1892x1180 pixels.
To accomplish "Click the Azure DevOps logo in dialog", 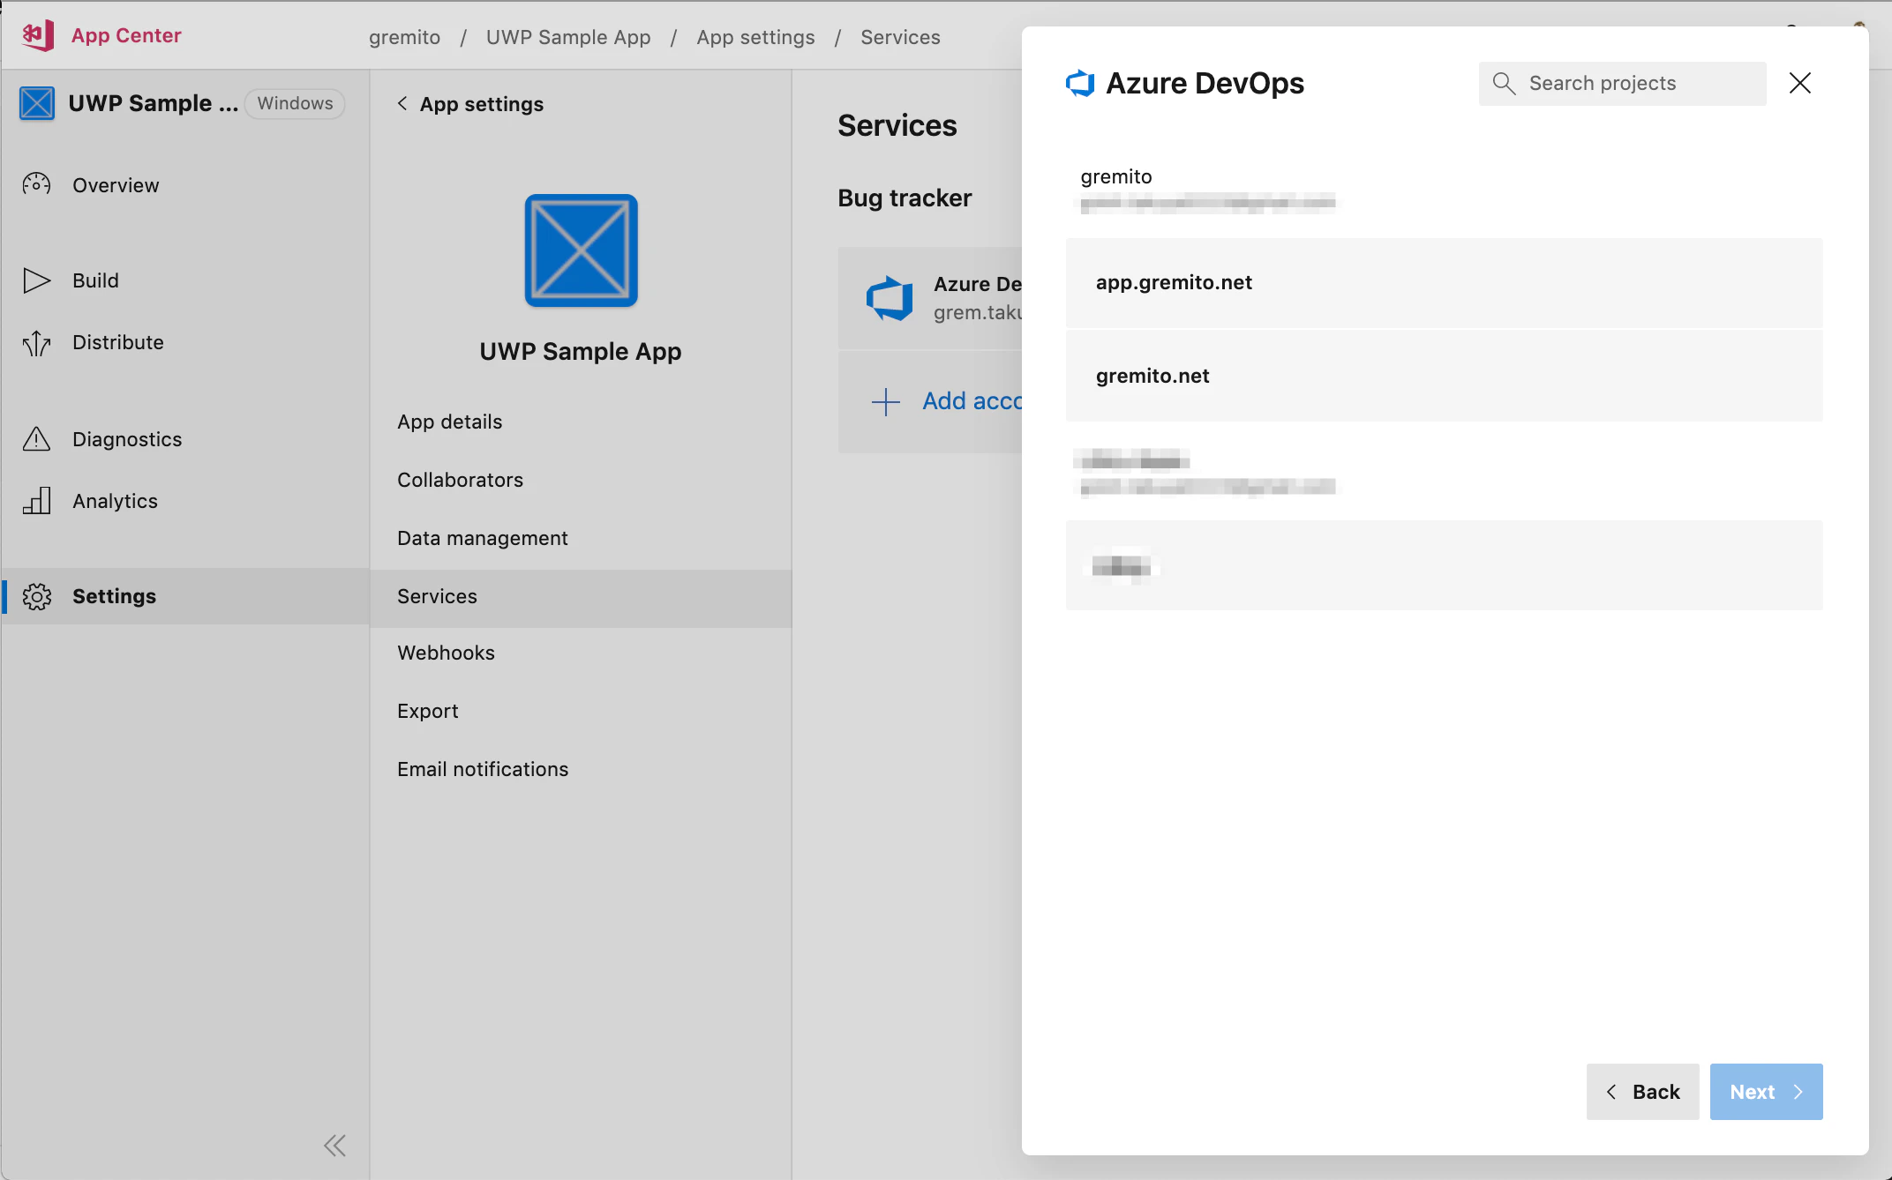I will click(x=1080, y=83).
